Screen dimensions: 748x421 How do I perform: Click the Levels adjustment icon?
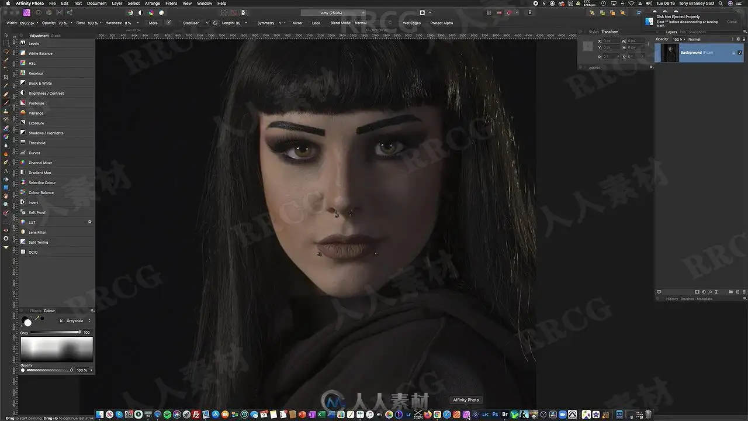click(x=23, y=43)
